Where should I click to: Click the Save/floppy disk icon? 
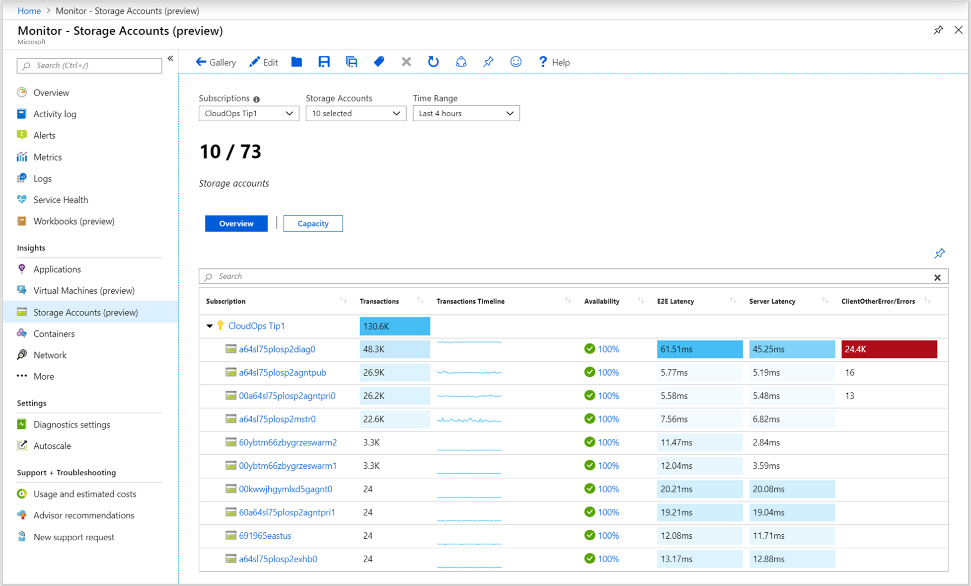pos(324,62)
